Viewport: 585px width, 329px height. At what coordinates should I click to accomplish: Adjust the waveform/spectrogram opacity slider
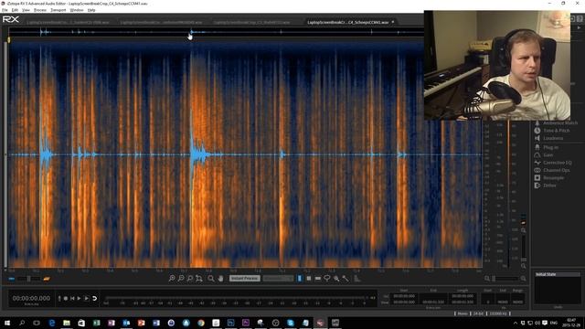(29, 279)
